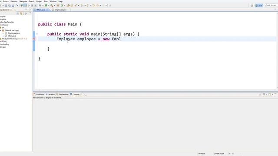Click the Open Perspective icon
The image size is (278, 156).
point(252,6)
